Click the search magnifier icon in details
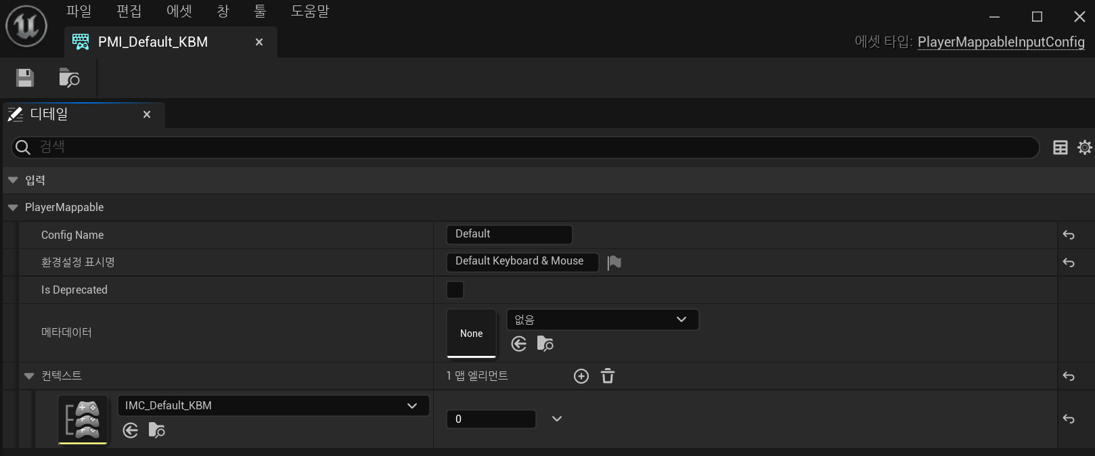This screenshot has width=1095, height=456. pyautogui.click(x=23, y=147)
